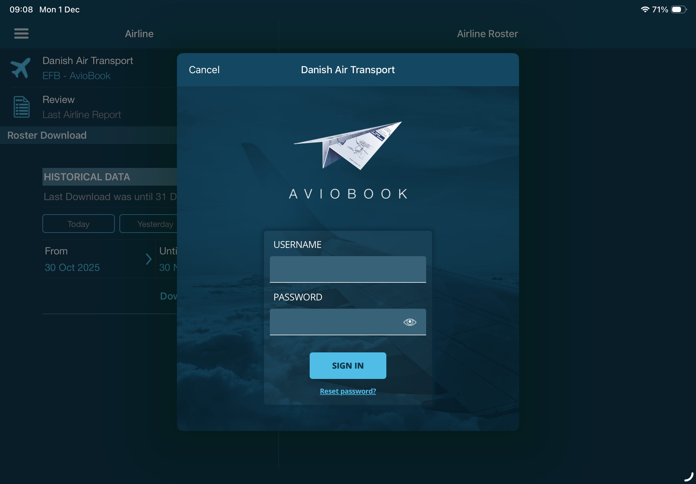The image size is (696, 484).
Task: Tap the battery indicator icon
Action: [679, 9]
